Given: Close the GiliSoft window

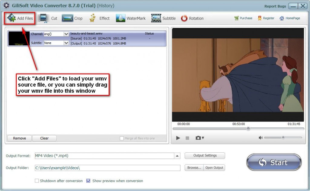Looking at the screenshot, I should click(x=303, y=6).
